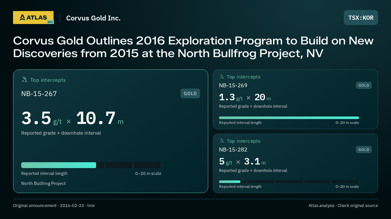Click Reported interval length under NB-15-282 bar

[x=240, y=187]
